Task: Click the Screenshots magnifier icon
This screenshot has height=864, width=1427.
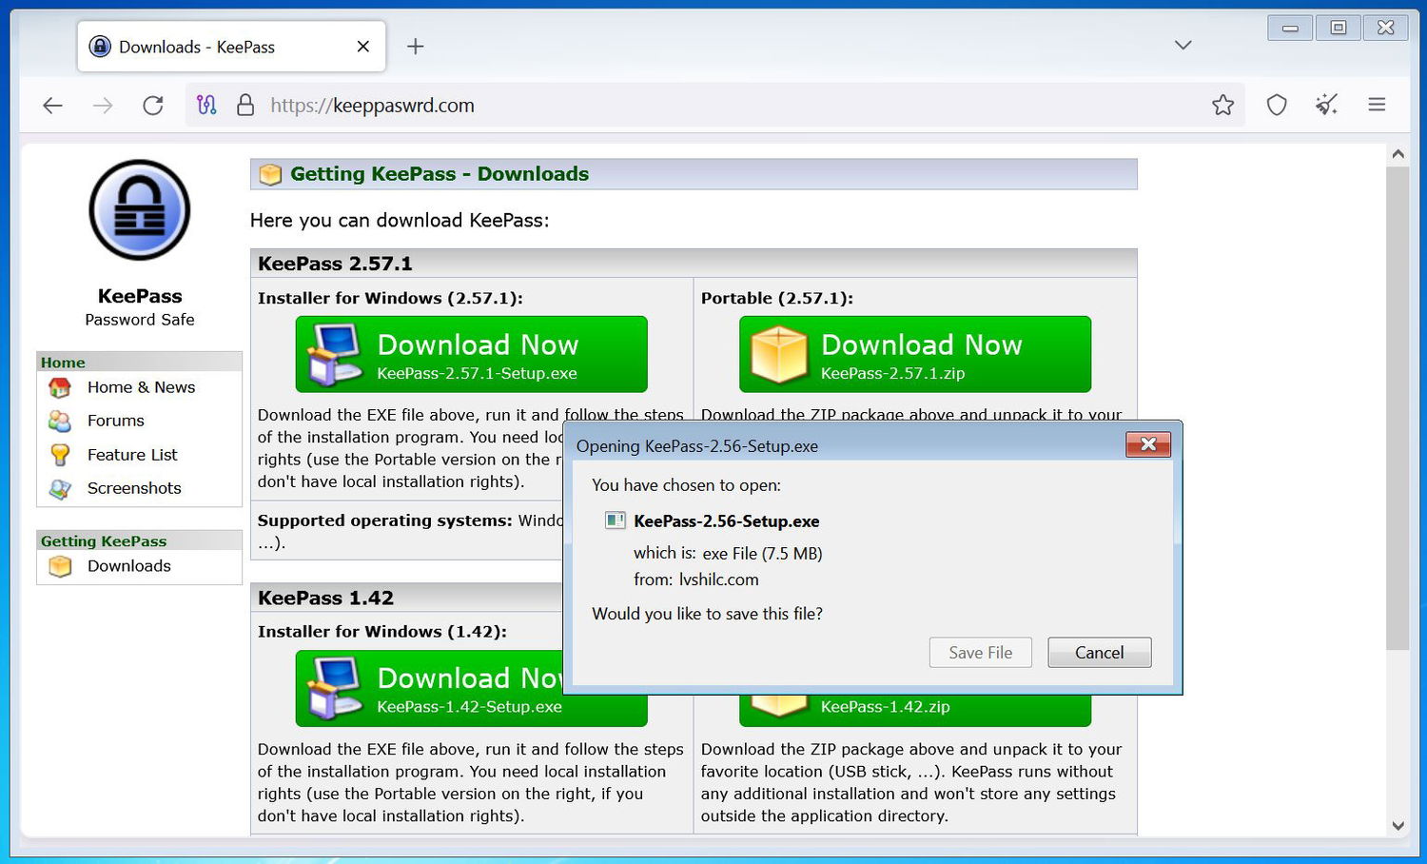Action: click(60, 488)
